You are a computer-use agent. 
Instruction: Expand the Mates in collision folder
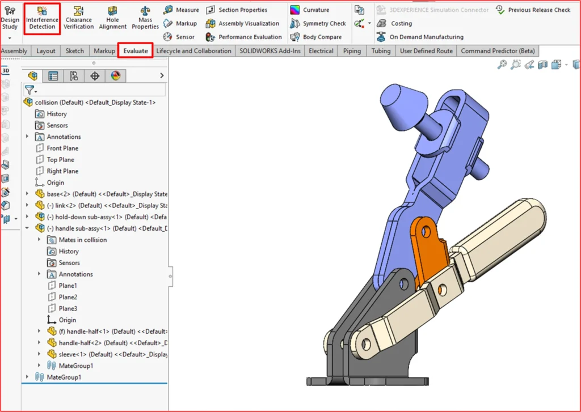[38, 239]
